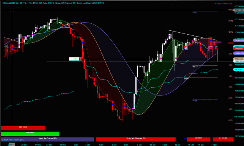Viewport: 244px width, 146px height.
Task: Click the 17250,00 price axis label
Action: point(239,6)
